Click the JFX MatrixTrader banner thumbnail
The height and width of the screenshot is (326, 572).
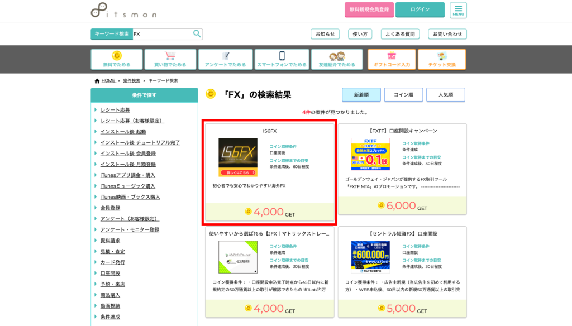point(238,257)
